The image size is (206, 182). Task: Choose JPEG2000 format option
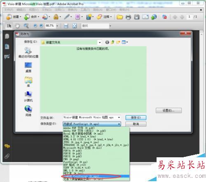pos(96,145)
